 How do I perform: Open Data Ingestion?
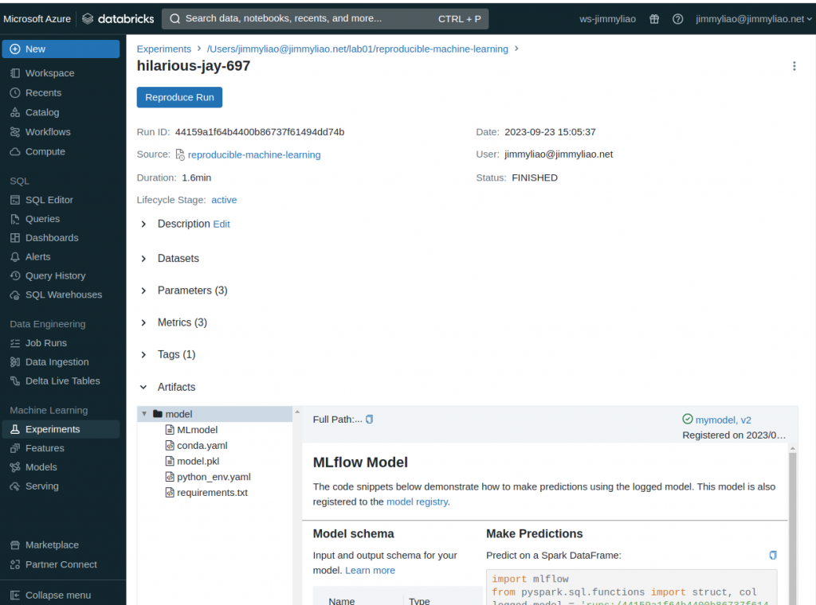click(x=57, y=362)
